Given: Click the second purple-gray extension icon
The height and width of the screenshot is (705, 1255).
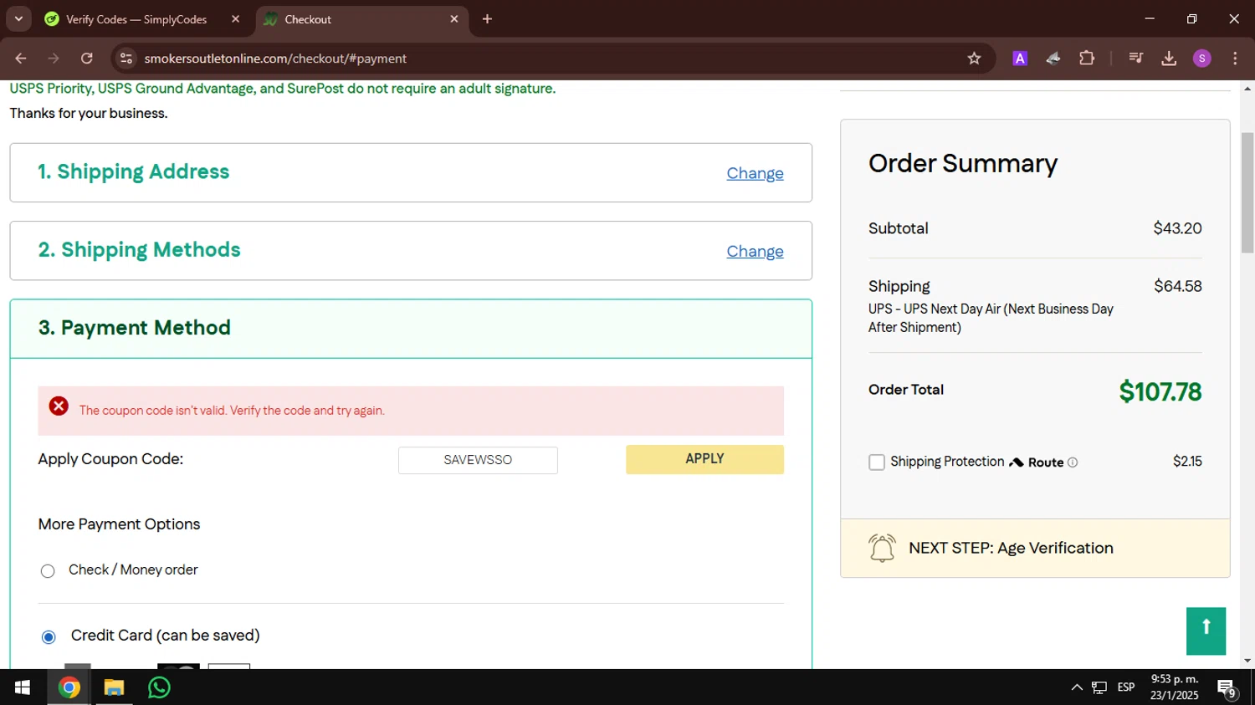Looking at the screenshot, I should [x=1053, y=59].
